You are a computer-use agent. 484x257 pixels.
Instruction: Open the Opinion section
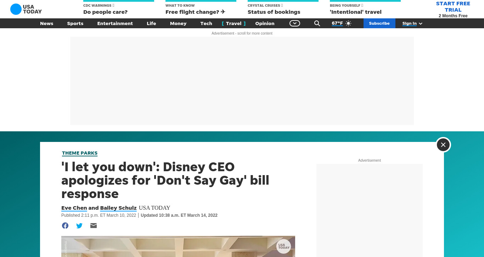click(x=265, y=23)
